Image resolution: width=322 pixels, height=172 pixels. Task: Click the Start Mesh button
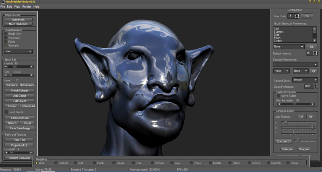pos(19,20)
